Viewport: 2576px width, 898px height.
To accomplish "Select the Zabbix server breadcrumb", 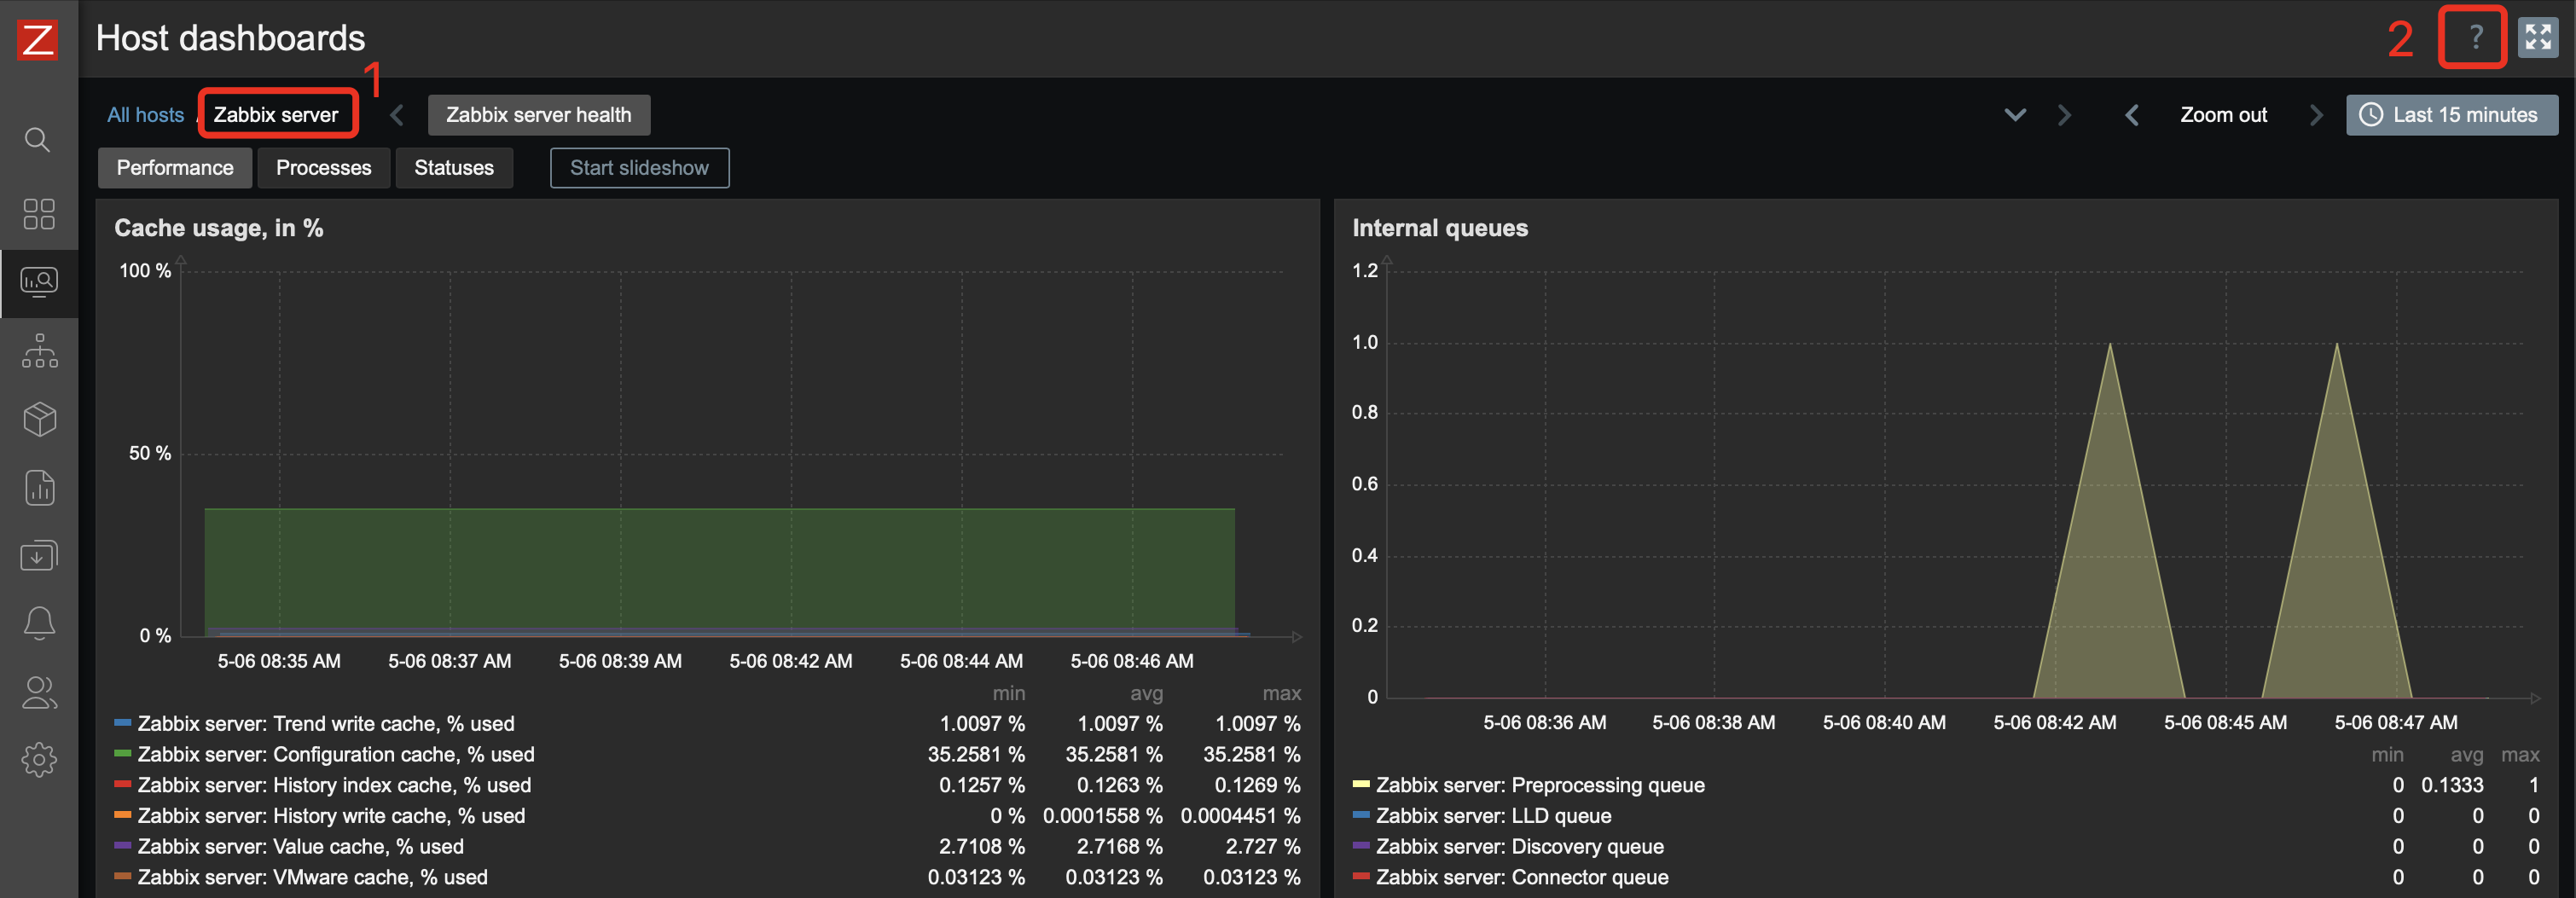I will [276, 115].
